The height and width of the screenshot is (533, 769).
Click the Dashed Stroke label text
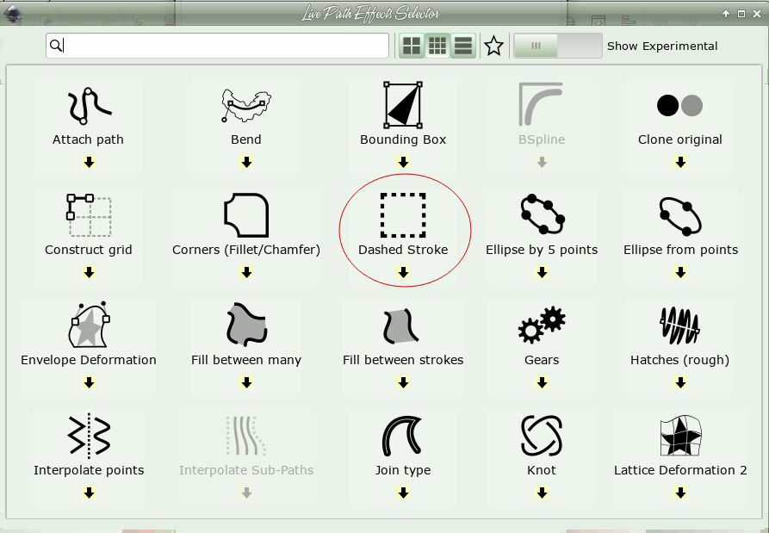403,250
